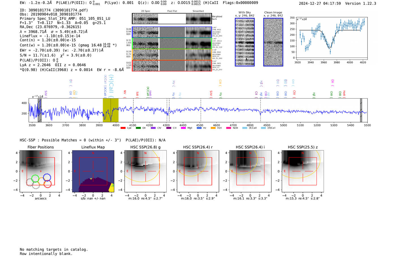This screenshot has width=396, height=269.
Task: Click the '2024-12-27 04:17:59' timestamp
Action: (x=320, y=3)
